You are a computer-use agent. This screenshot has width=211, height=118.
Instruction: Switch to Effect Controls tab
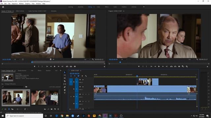[20, 11]
